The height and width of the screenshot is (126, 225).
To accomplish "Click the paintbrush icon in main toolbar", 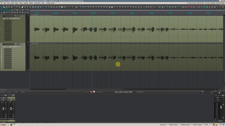I will 22,7.
